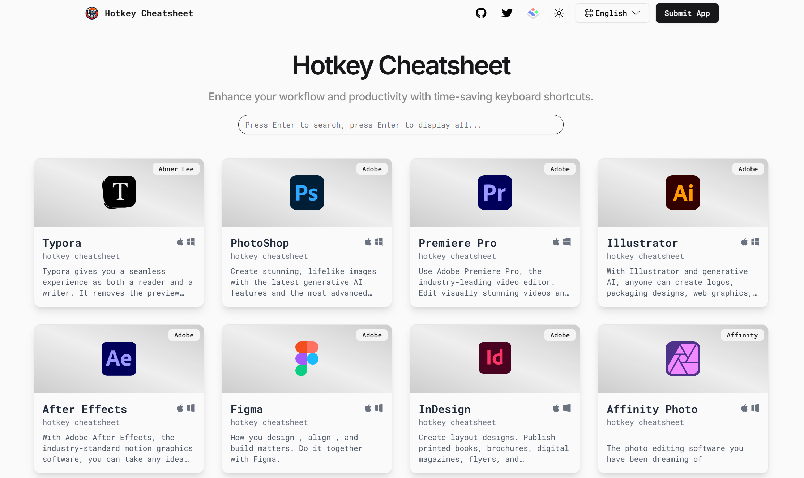Click the Apple icon on After Effects card
The height and width of the screenshot is (478, 804).
point(180,408)
